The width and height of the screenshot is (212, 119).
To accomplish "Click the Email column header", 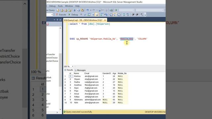I will click(x=87, y=73).
